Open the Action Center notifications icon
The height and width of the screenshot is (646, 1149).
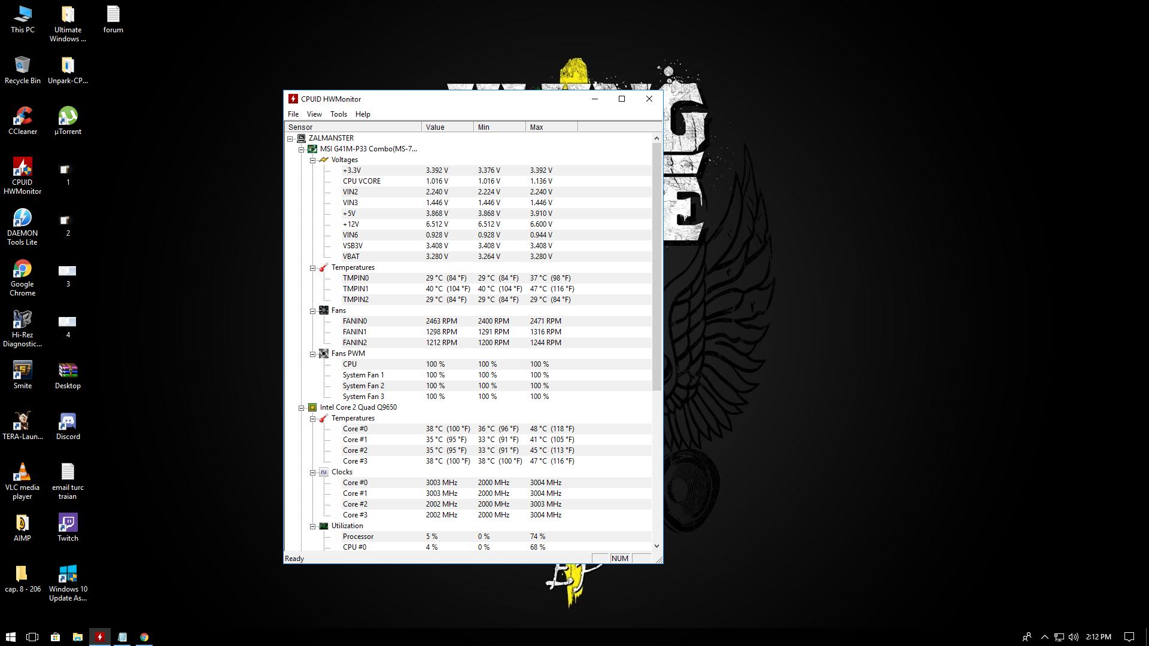1129,637
